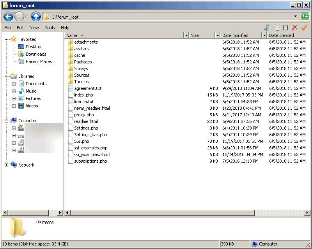This screenshot has width=312, height=249.
Task: Click the Computer monitor icon in tree
Action: (14, 120)
